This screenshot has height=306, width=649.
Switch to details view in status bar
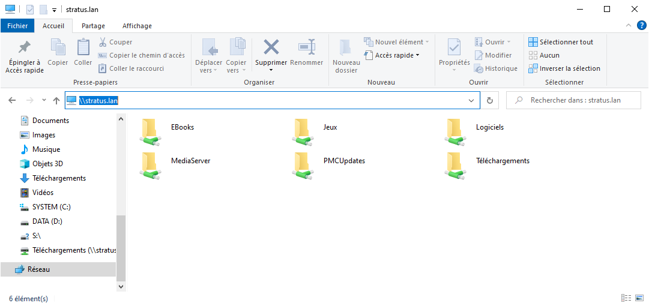click(627, 298)
